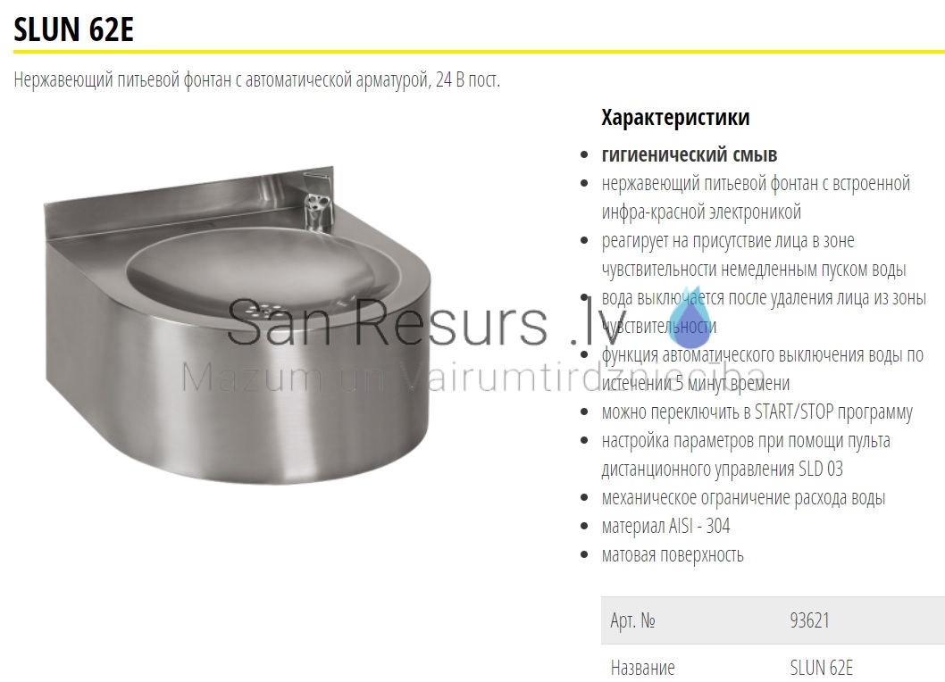The height and width of the screenshot is (682, 945).
Task: Select the гигиенический смыв bullet item
Action: (x=689, y=154)
